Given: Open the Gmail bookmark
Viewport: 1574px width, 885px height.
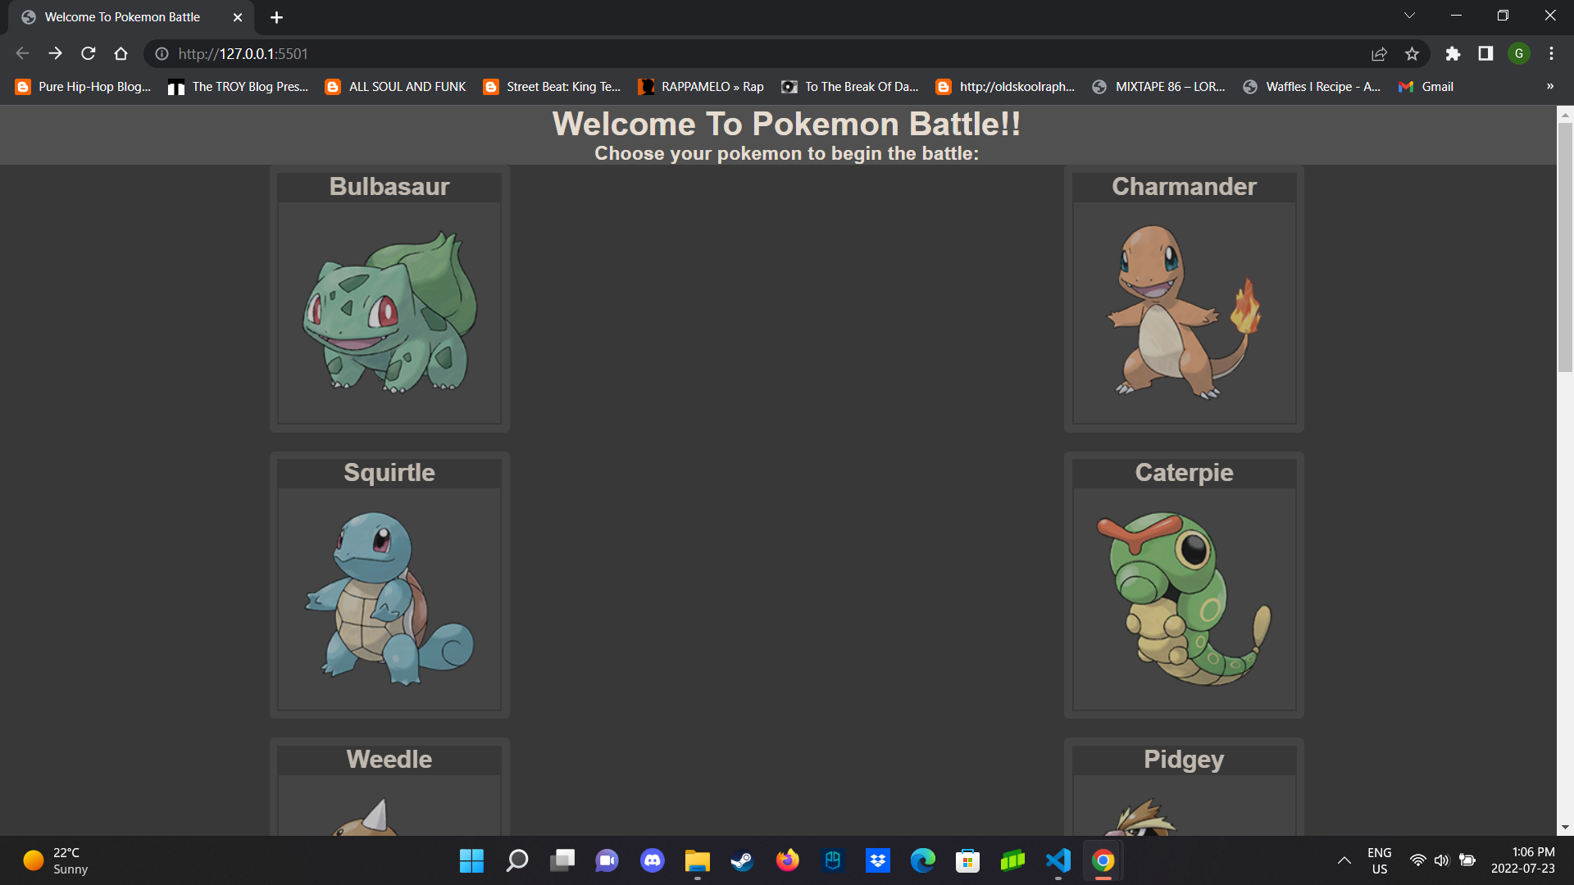Looking at the screenshot, I should pos(1426,86).
